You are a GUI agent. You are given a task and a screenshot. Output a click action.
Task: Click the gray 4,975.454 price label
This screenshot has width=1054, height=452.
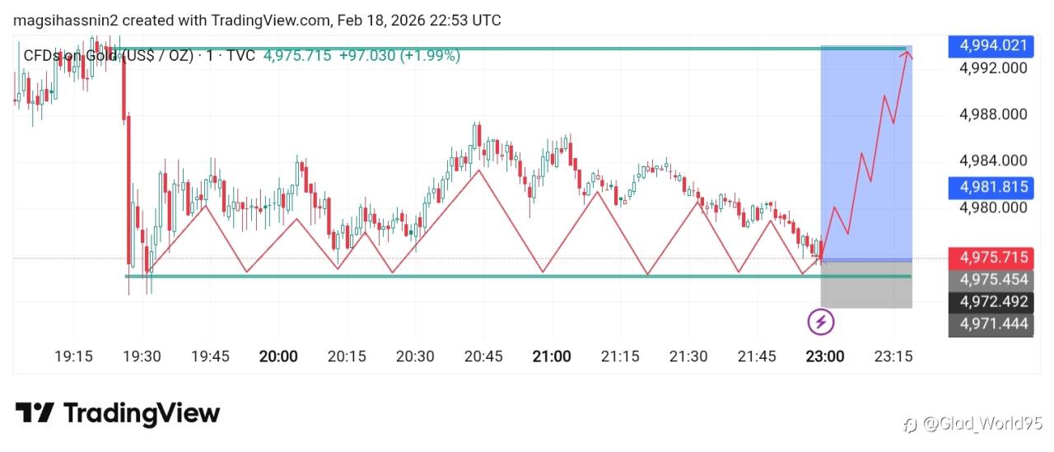988,279
